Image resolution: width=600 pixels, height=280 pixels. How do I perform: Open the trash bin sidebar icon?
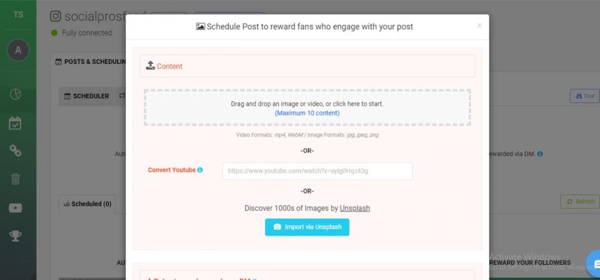point(15,179)
